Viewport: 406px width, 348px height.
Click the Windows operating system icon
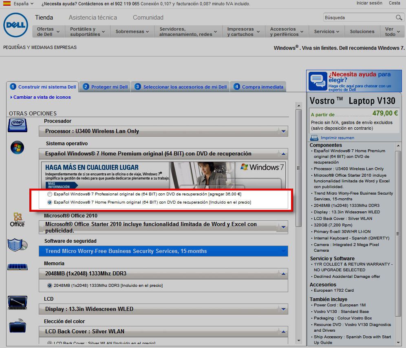coord(17,148)
